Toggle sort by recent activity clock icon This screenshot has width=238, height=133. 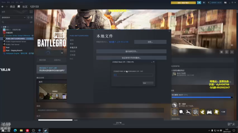(x=28, y=17)
